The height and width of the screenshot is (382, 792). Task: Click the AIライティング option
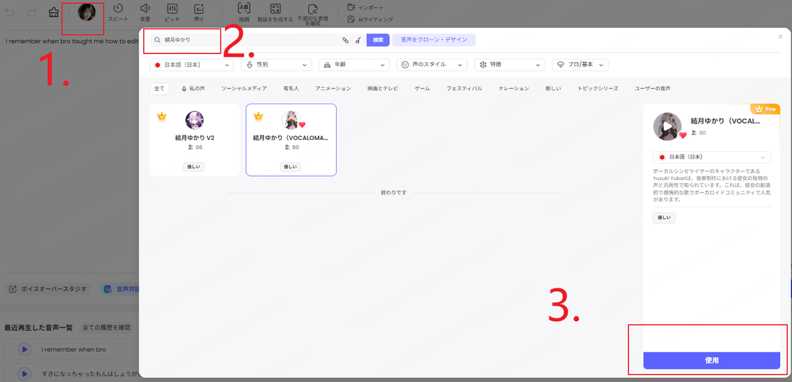[370, 20]
